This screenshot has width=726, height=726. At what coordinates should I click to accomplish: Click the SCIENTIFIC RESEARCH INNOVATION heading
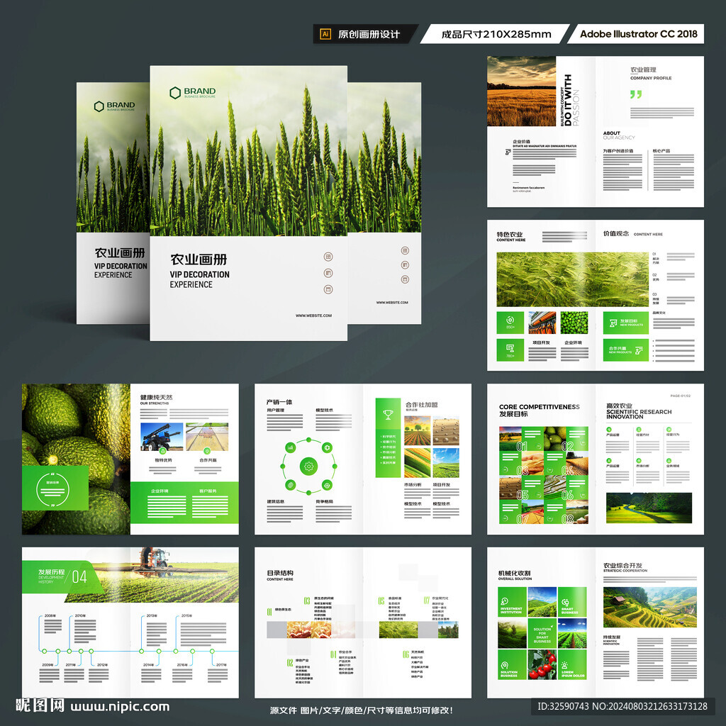[x=639, y=414]
